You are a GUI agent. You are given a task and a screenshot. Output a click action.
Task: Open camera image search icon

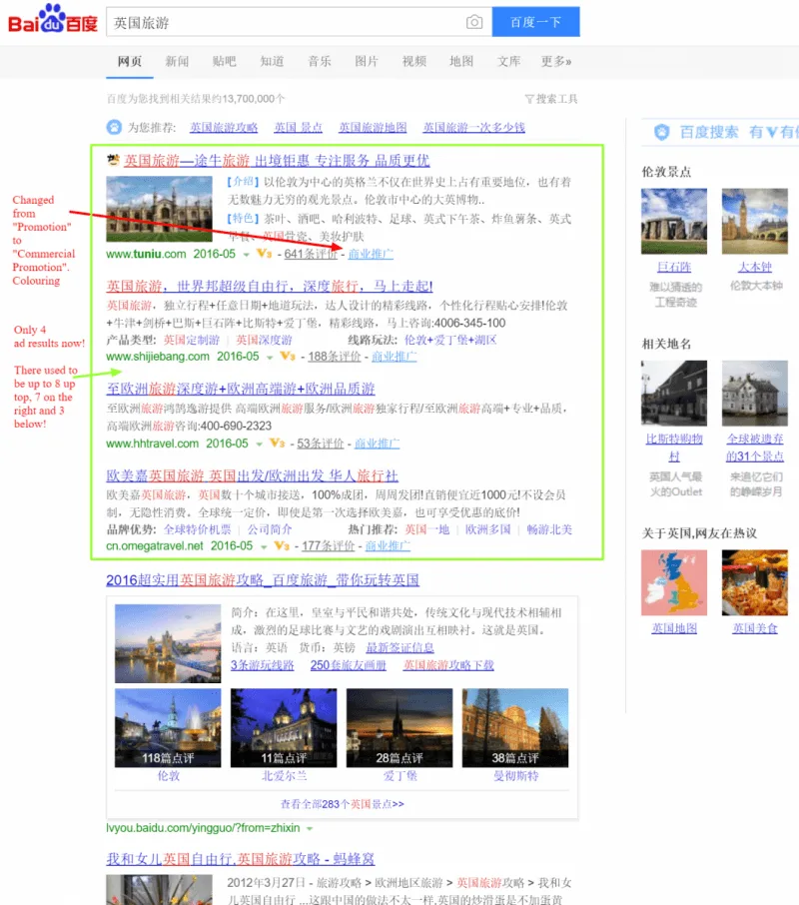click(474, 22)
